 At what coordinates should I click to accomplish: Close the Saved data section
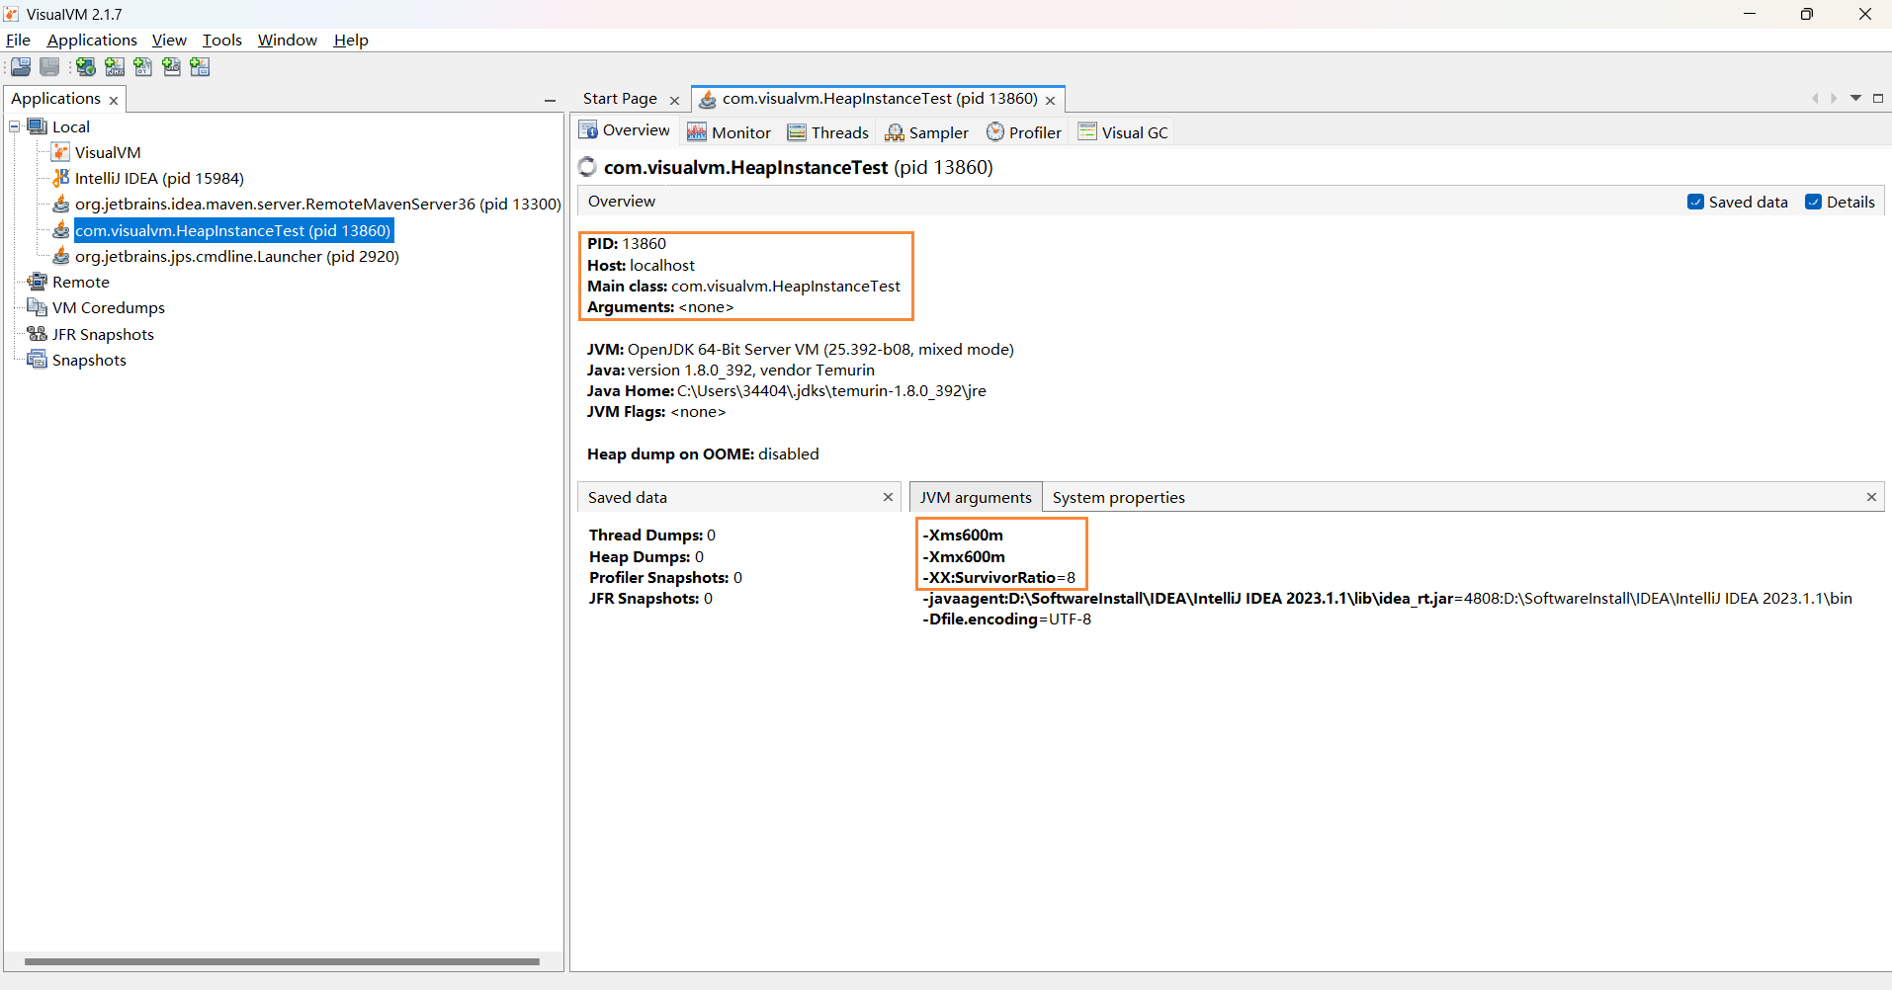[x=888, y=497]
